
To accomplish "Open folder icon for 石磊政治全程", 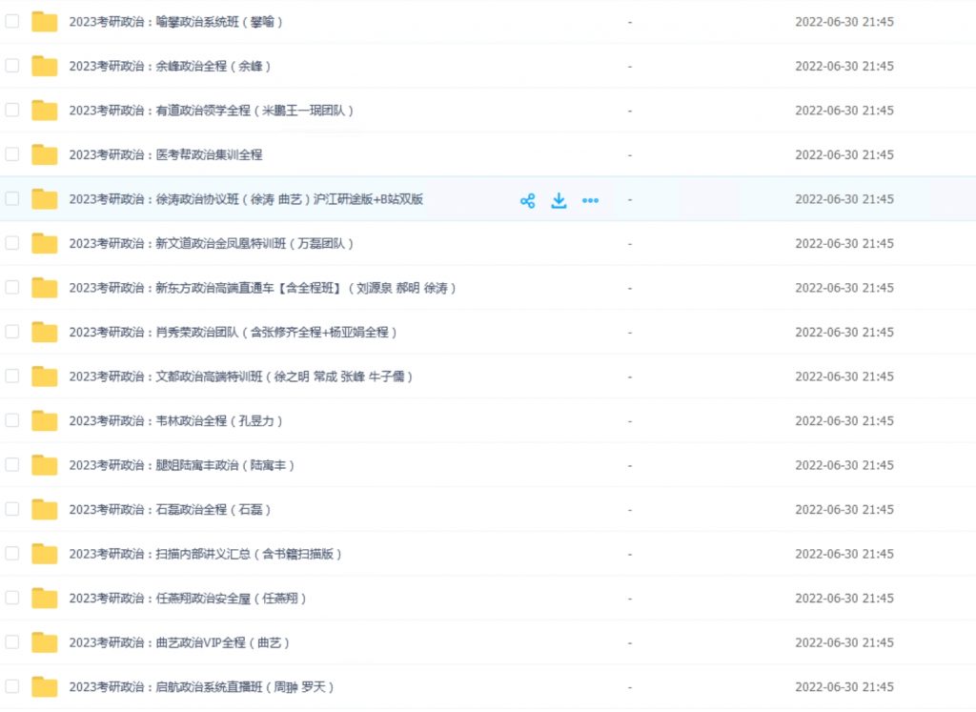I will coord(44,509).
